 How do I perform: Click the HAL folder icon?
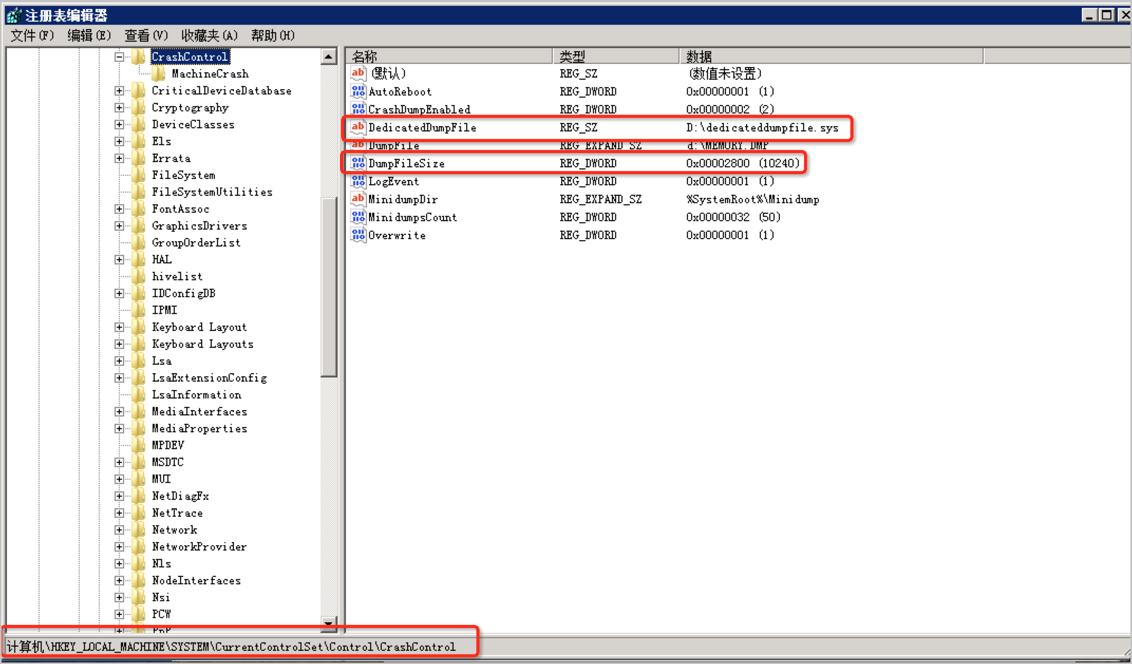(139, 259)
